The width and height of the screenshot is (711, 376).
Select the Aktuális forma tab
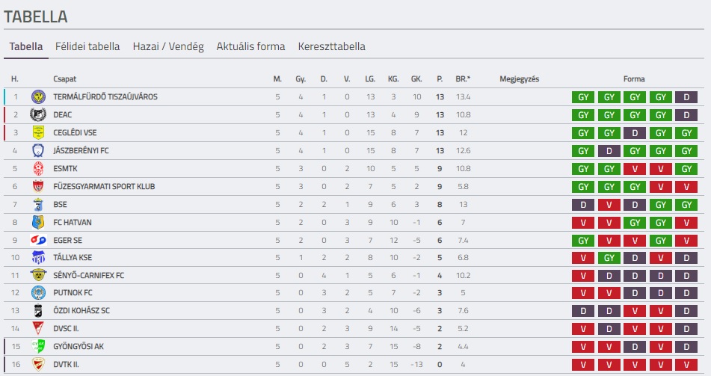pos(250,46)
